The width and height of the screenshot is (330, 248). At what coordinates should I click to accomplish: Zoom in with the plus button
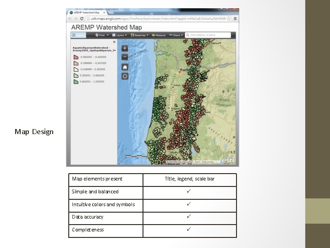coord(125,49)
